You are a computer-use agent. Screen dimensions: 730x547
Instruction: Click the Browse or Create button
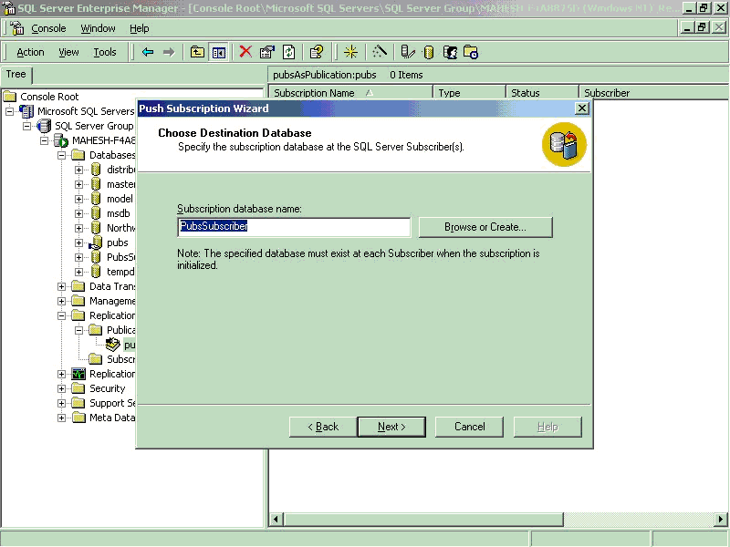pos(485,226)
